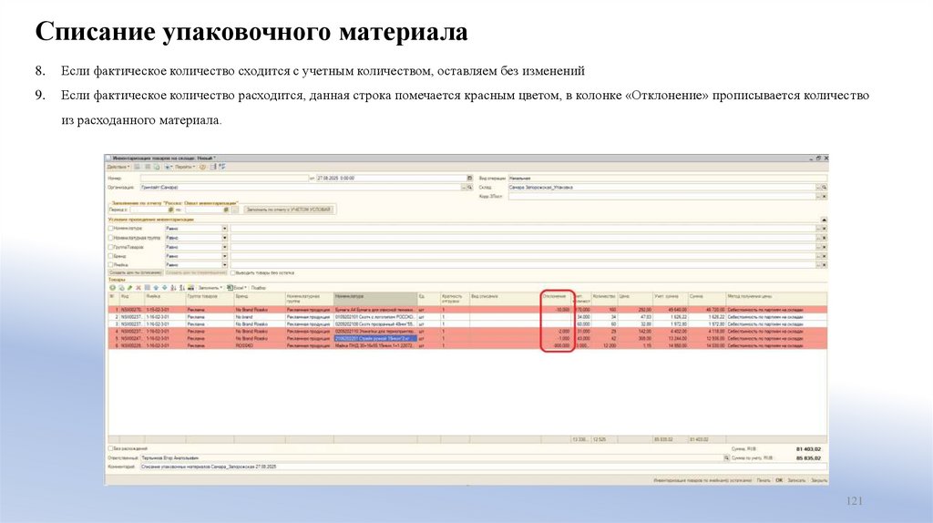Open 'Равно' dropdown for Номенклатура condition
933x523 pixels.
click(224, 229)
